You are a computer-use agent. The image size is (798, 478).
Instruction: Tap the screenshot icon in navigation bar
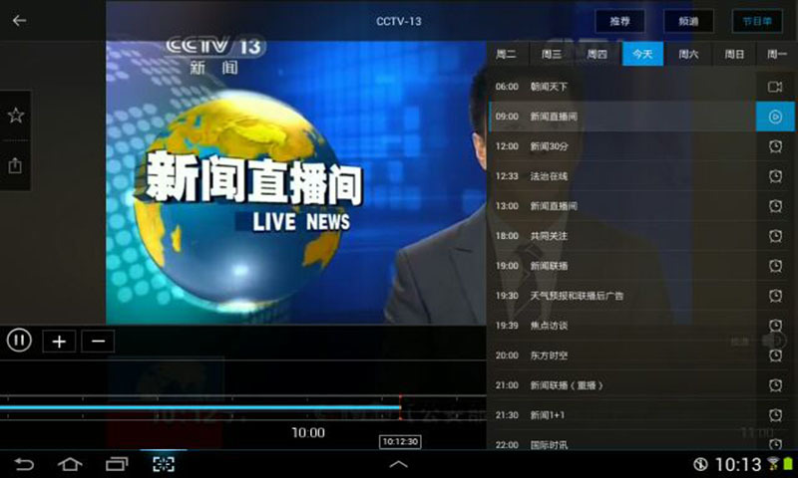pyautogui.click(x=163, y=464)
